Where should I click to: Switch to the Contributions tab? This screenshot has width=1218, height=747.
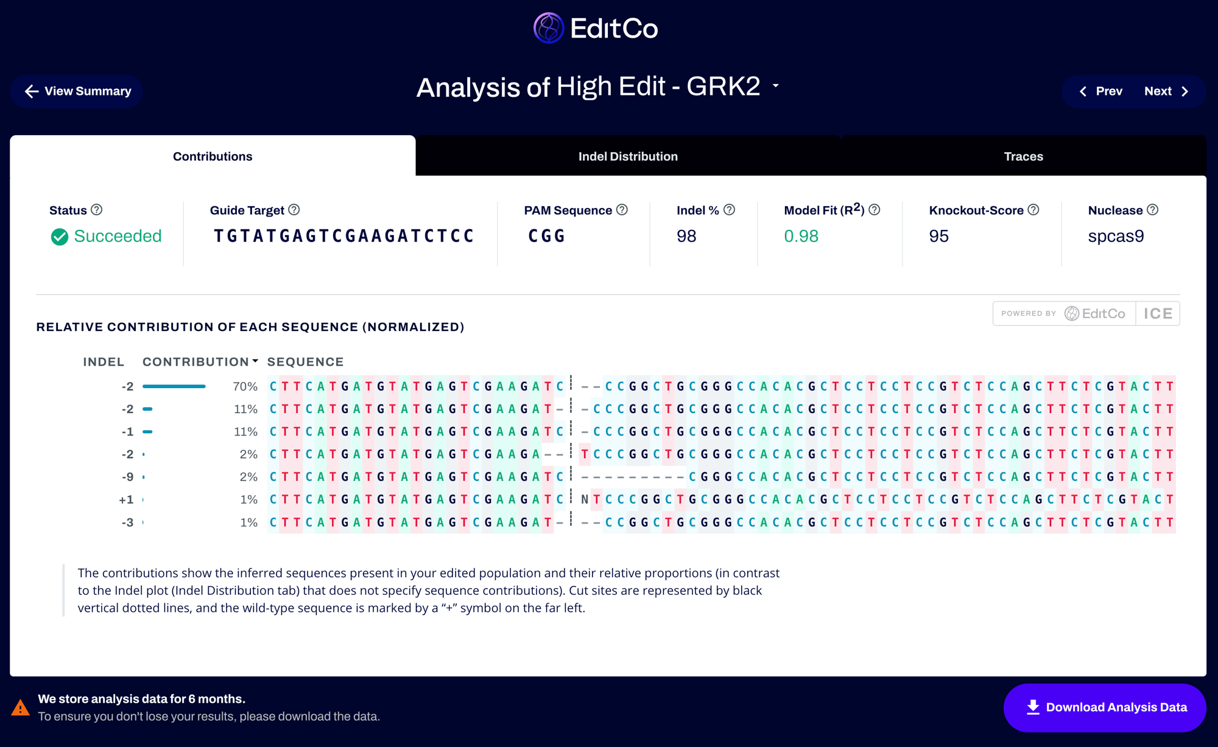coord(213,156)
